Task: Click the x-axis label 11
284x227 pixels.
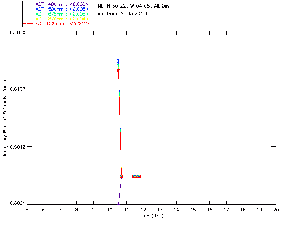Action: click(126, 210)
